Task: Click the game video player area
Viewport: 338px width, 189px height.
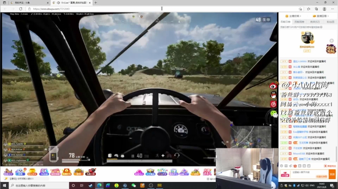Action: 139,89
